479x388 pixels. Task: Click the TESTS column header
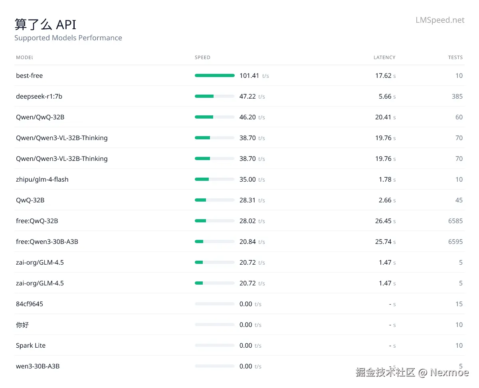pos(455,57)
